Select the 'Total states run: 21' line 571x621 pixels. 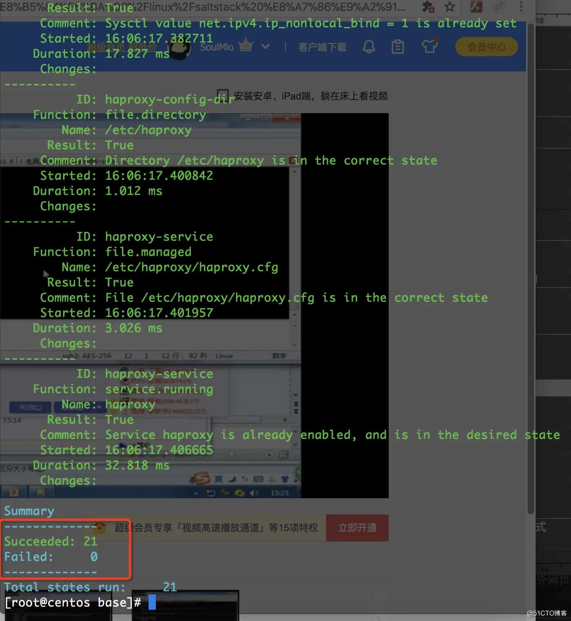point(91,587)
